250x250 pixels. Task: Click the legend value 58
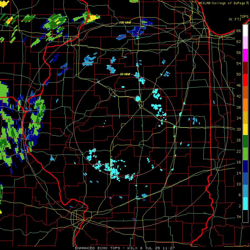(x=239, y=52)
